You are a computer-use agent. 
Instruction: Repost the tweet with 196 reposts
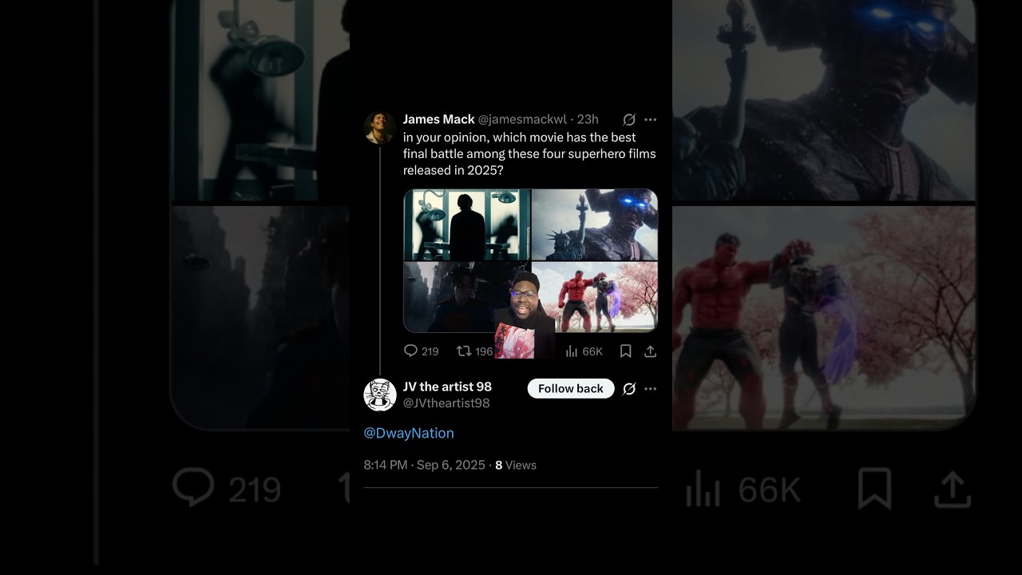click(475, 351)
